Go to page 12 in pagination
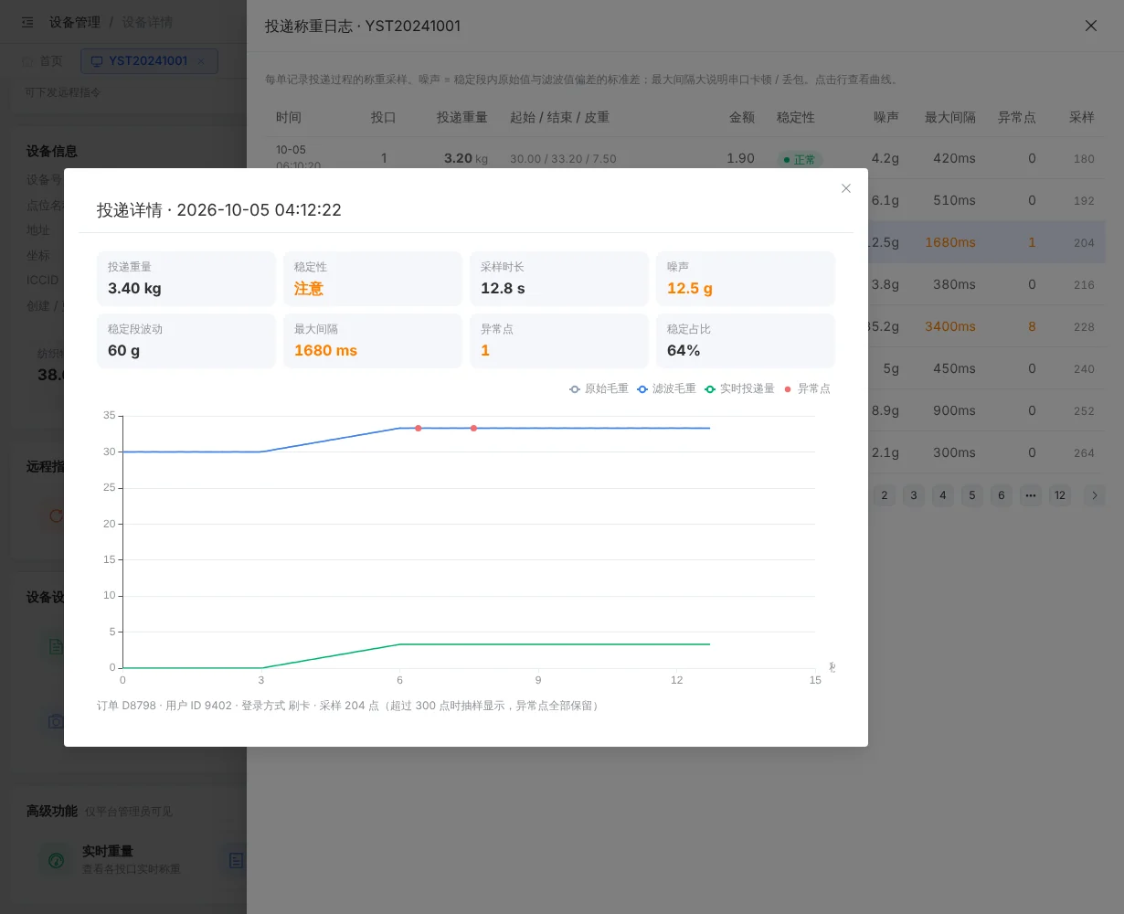 pyautogui.click(x=1060, y=495)
